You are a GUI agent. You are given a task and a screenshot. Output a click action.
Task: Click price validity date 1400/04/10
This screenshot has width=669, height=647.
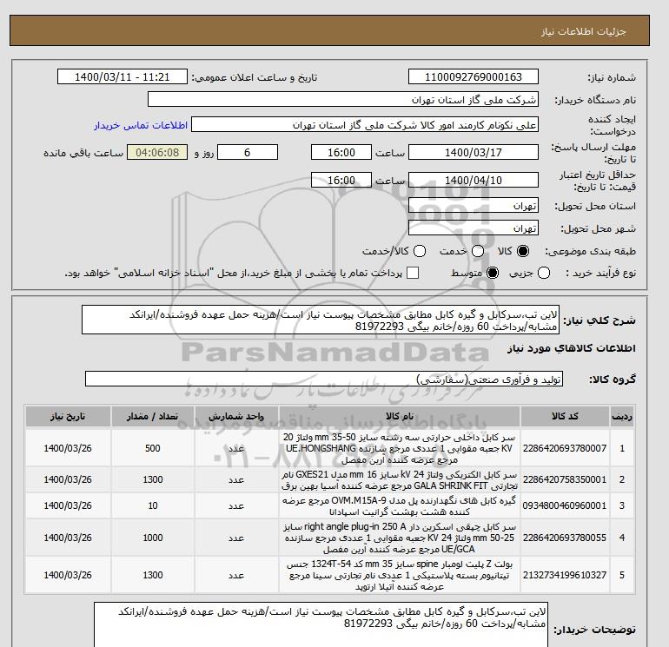(x=474, y=180)
